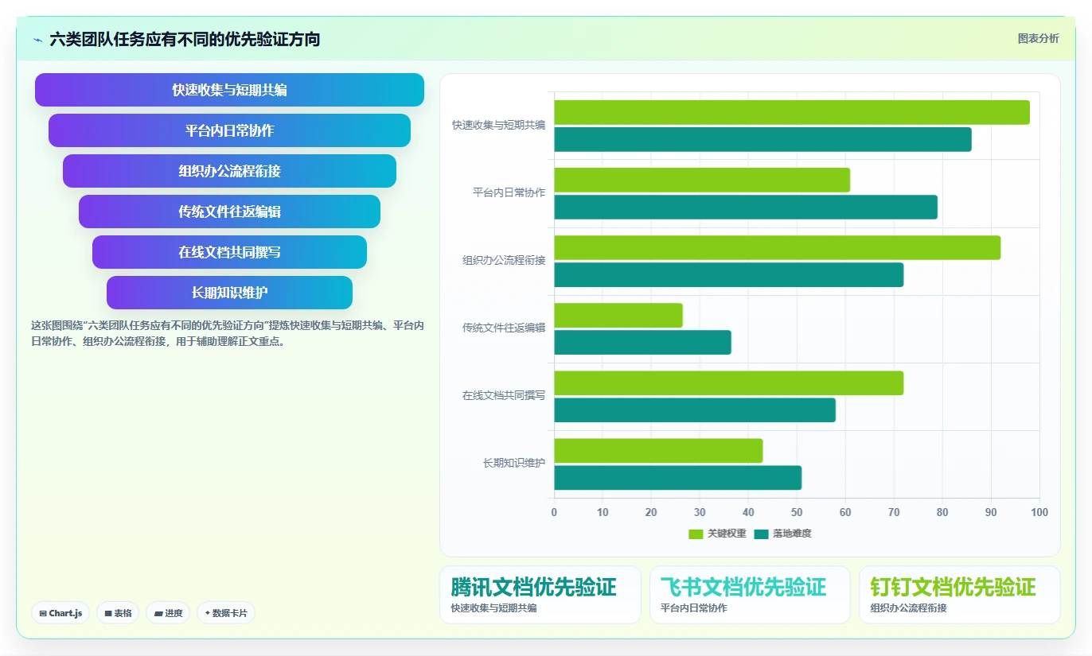
Task: Select the 传统文件往返编辑 funnel stage
Action: [x=229, y=212]
